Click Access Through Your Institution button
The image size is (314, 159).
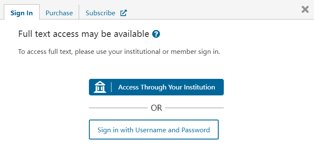pyautogui.click(x=156, y=87)
